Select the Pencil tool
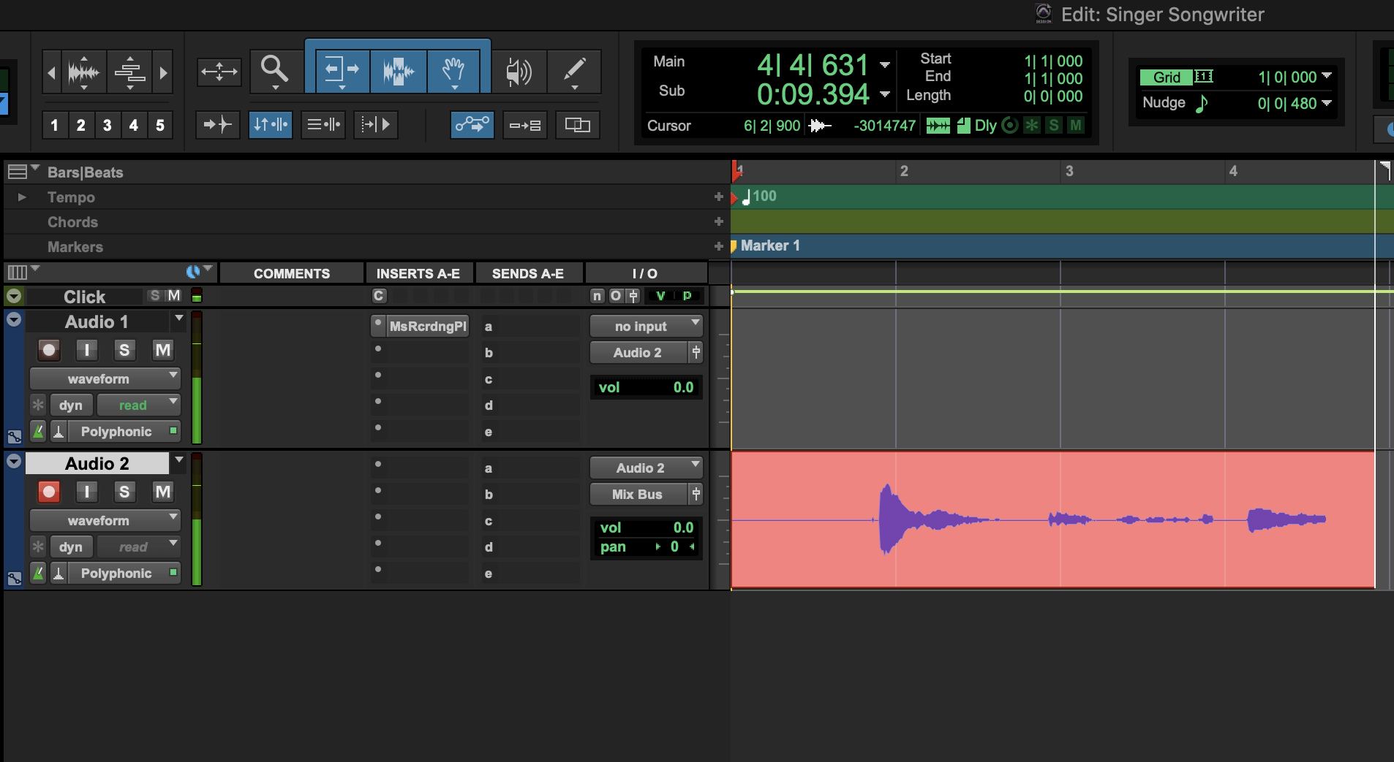The image size is (1394, 762). point(574,71)
